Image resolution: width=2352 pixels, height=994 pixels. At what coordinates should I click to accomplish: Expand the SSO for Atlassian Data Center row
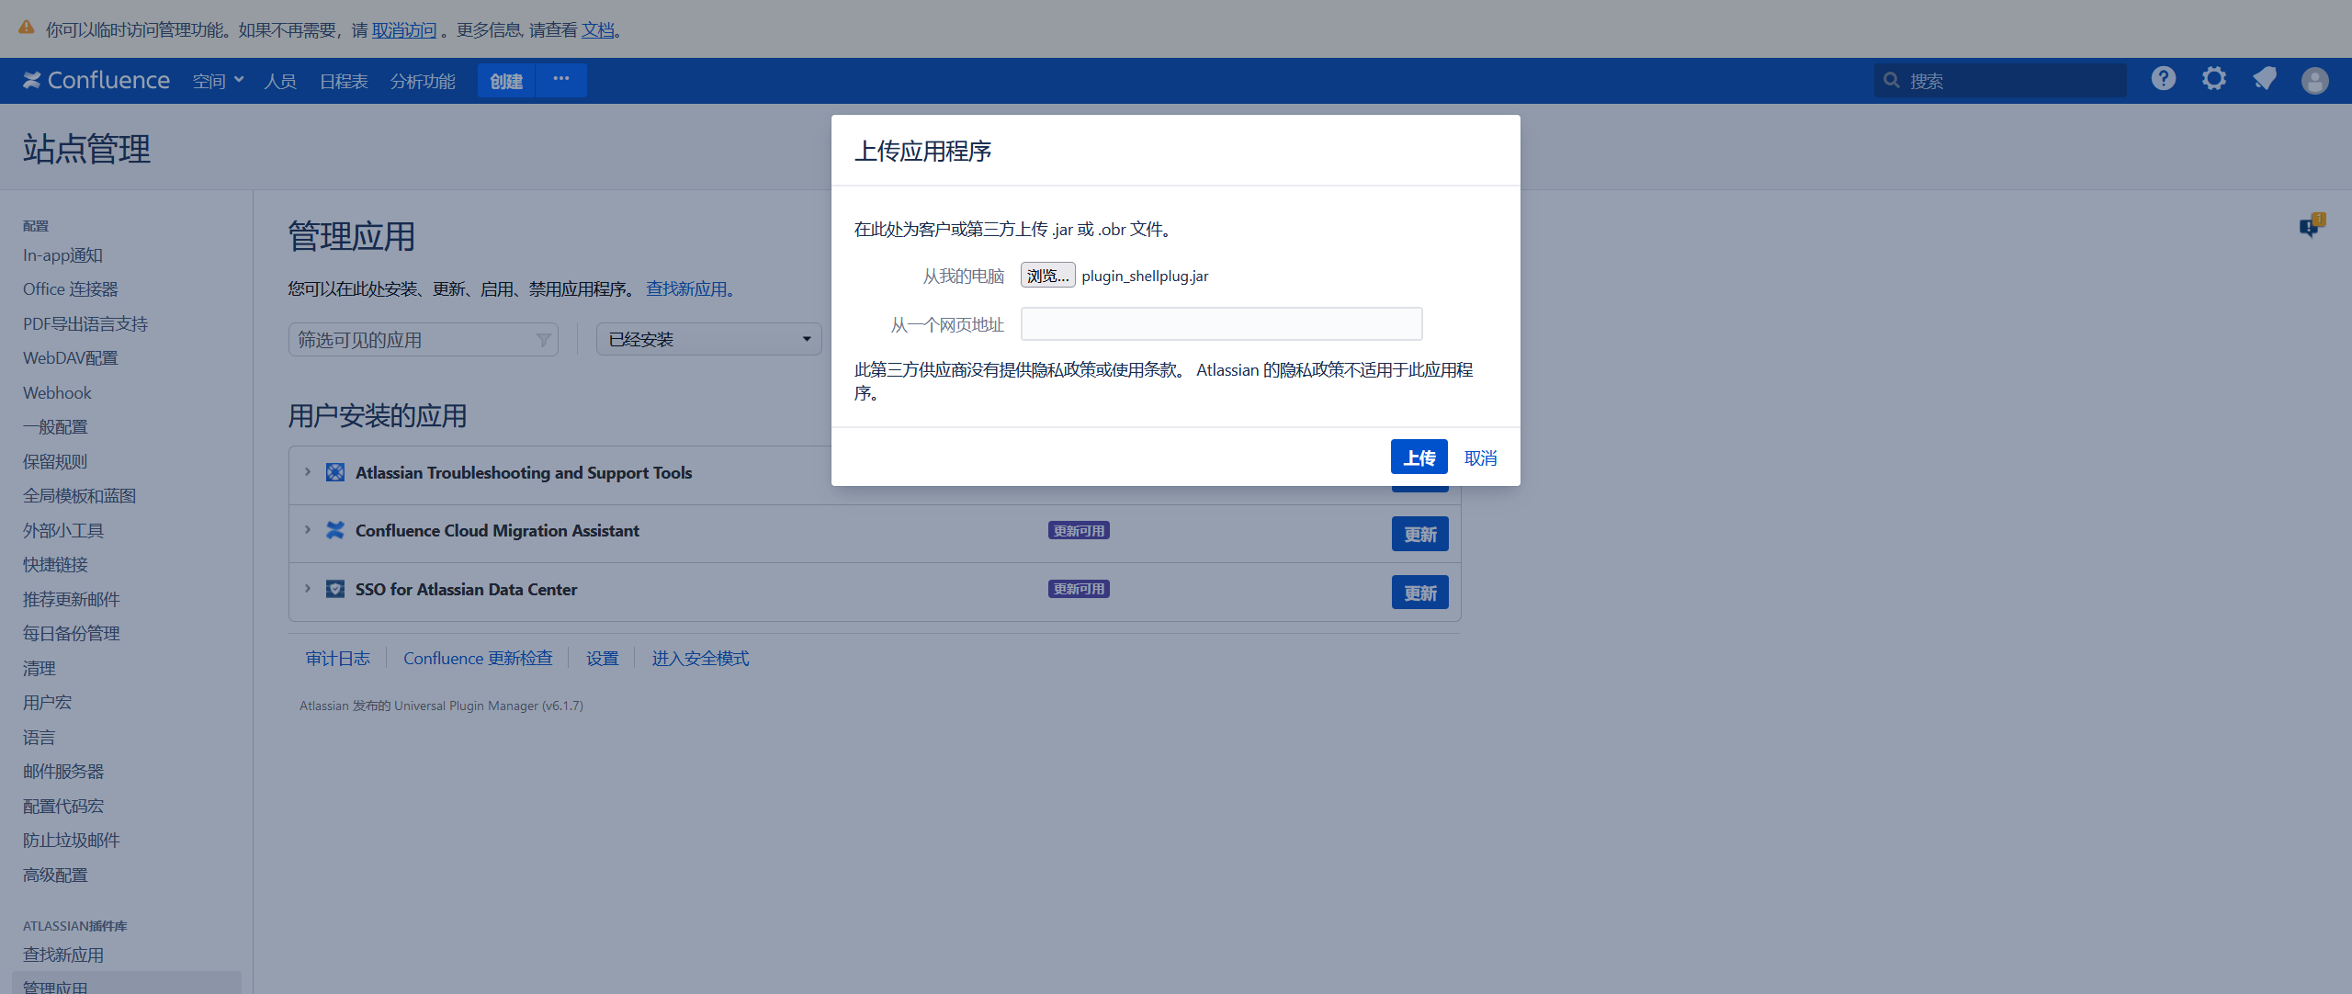[x=308, y=589]
